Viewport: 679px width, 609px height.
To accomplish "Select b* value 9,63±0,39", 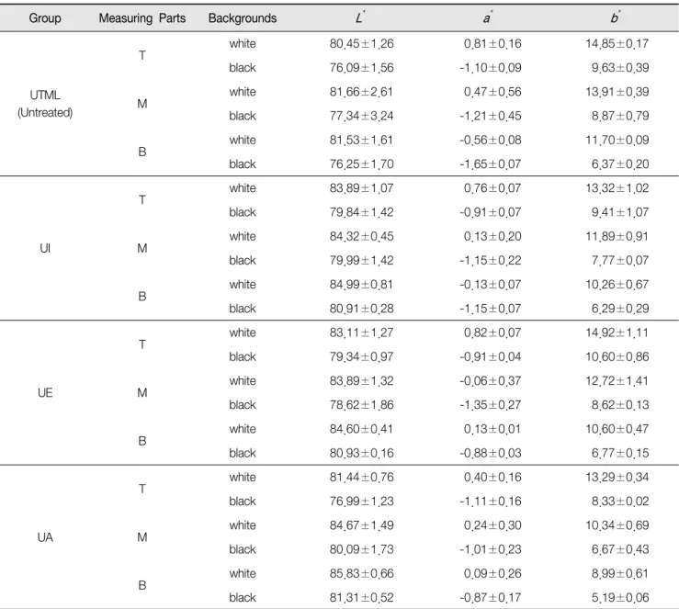I will (x=620, y=68).
